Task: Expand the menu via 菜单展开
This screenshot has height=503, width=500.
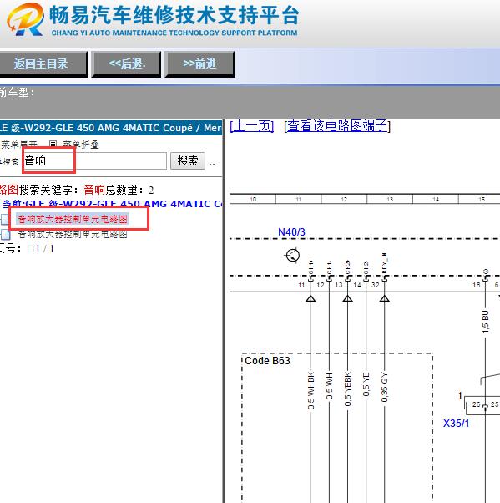Action: pyautogui.click(x=18, y=145)
